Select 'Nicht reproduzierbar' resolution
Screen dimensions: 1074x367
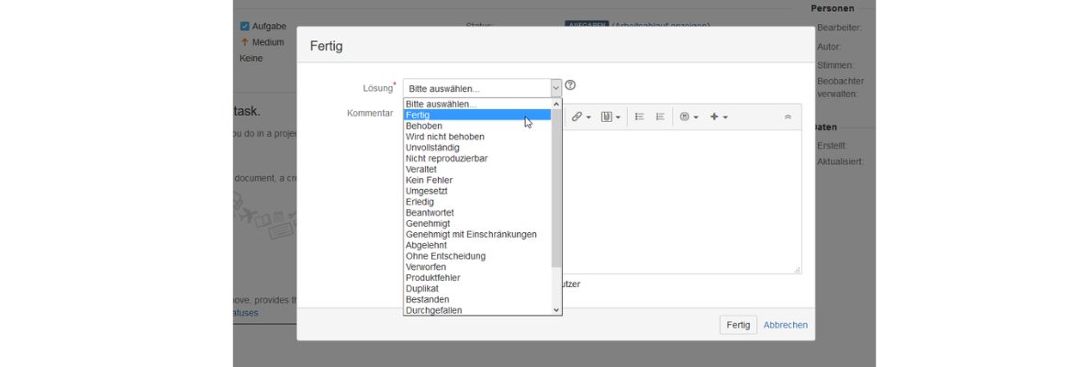tap(446, 159)
